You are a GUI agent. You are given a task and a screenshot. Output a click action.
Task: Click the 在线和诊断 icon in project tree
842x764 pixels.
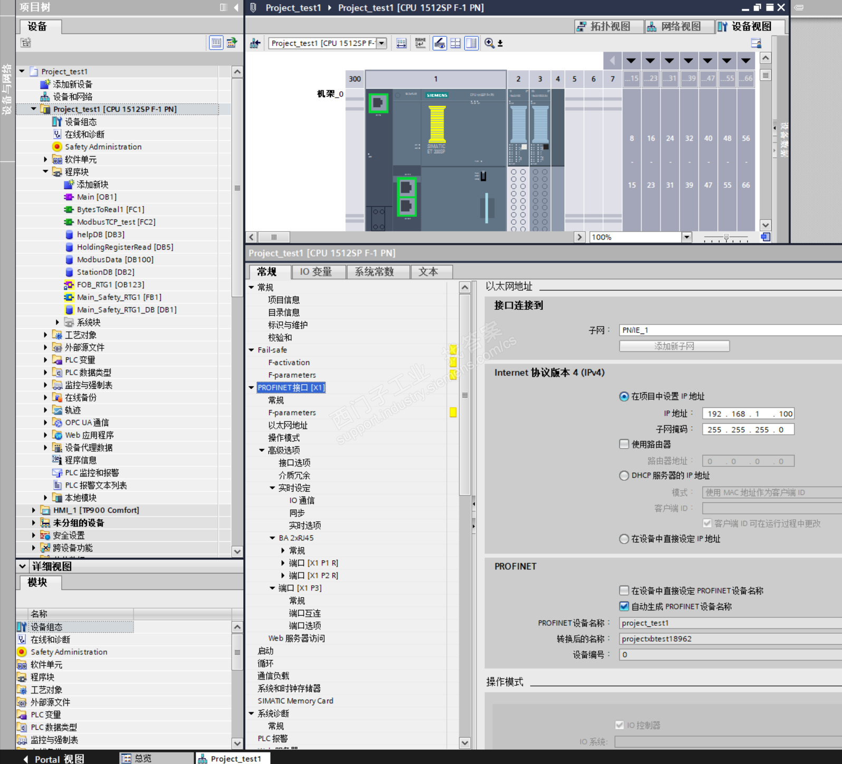[57, 135]
